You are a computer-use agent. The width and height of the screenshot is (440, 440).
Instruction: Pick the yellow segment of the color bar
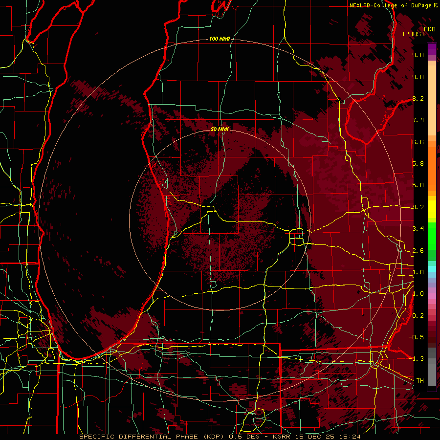(x=432, y=209)
